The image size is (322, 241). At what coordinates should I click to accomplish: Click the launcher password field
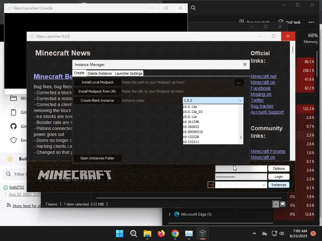click(241, 177)
